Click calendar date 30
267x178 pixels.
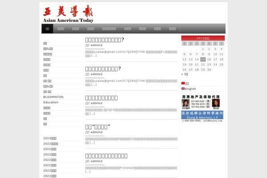click(209, 70)
